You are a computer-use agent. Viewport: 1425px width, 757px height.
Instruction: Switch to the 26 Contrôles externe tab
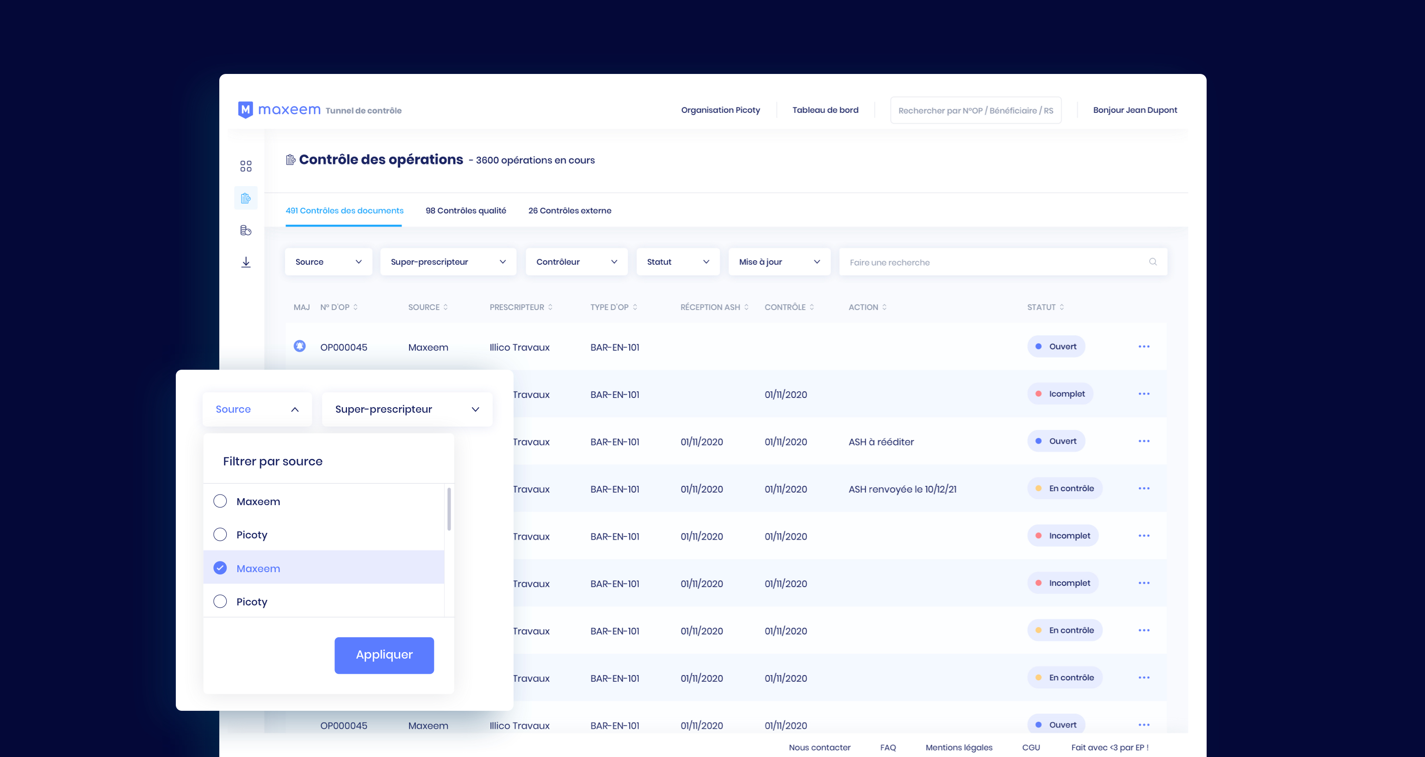tap(569, 210)
